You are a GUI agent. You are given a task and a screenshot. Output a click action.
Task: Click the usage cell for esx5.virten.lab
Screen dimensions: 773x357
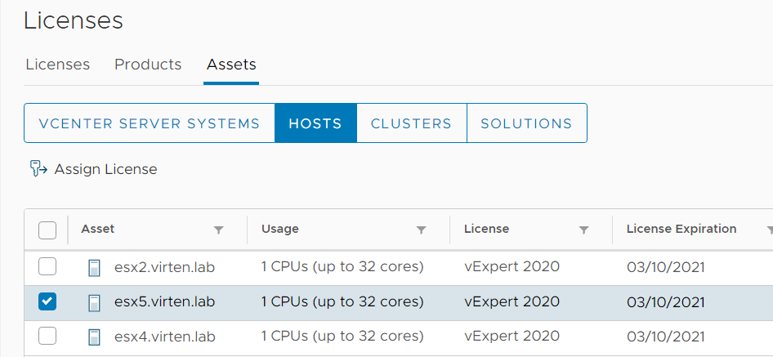point(342,301)
